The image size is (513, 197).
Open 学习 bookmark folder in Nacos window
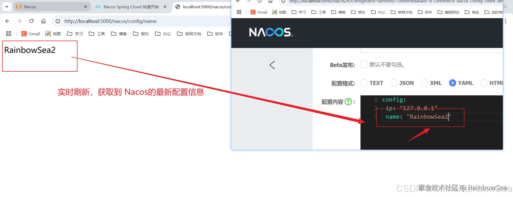299,12
